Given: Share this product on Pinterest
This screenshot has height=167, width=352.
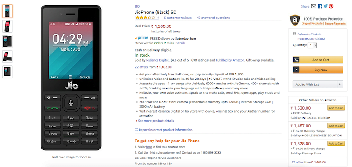Looking at the screenshot, I should tap(331, 6).
